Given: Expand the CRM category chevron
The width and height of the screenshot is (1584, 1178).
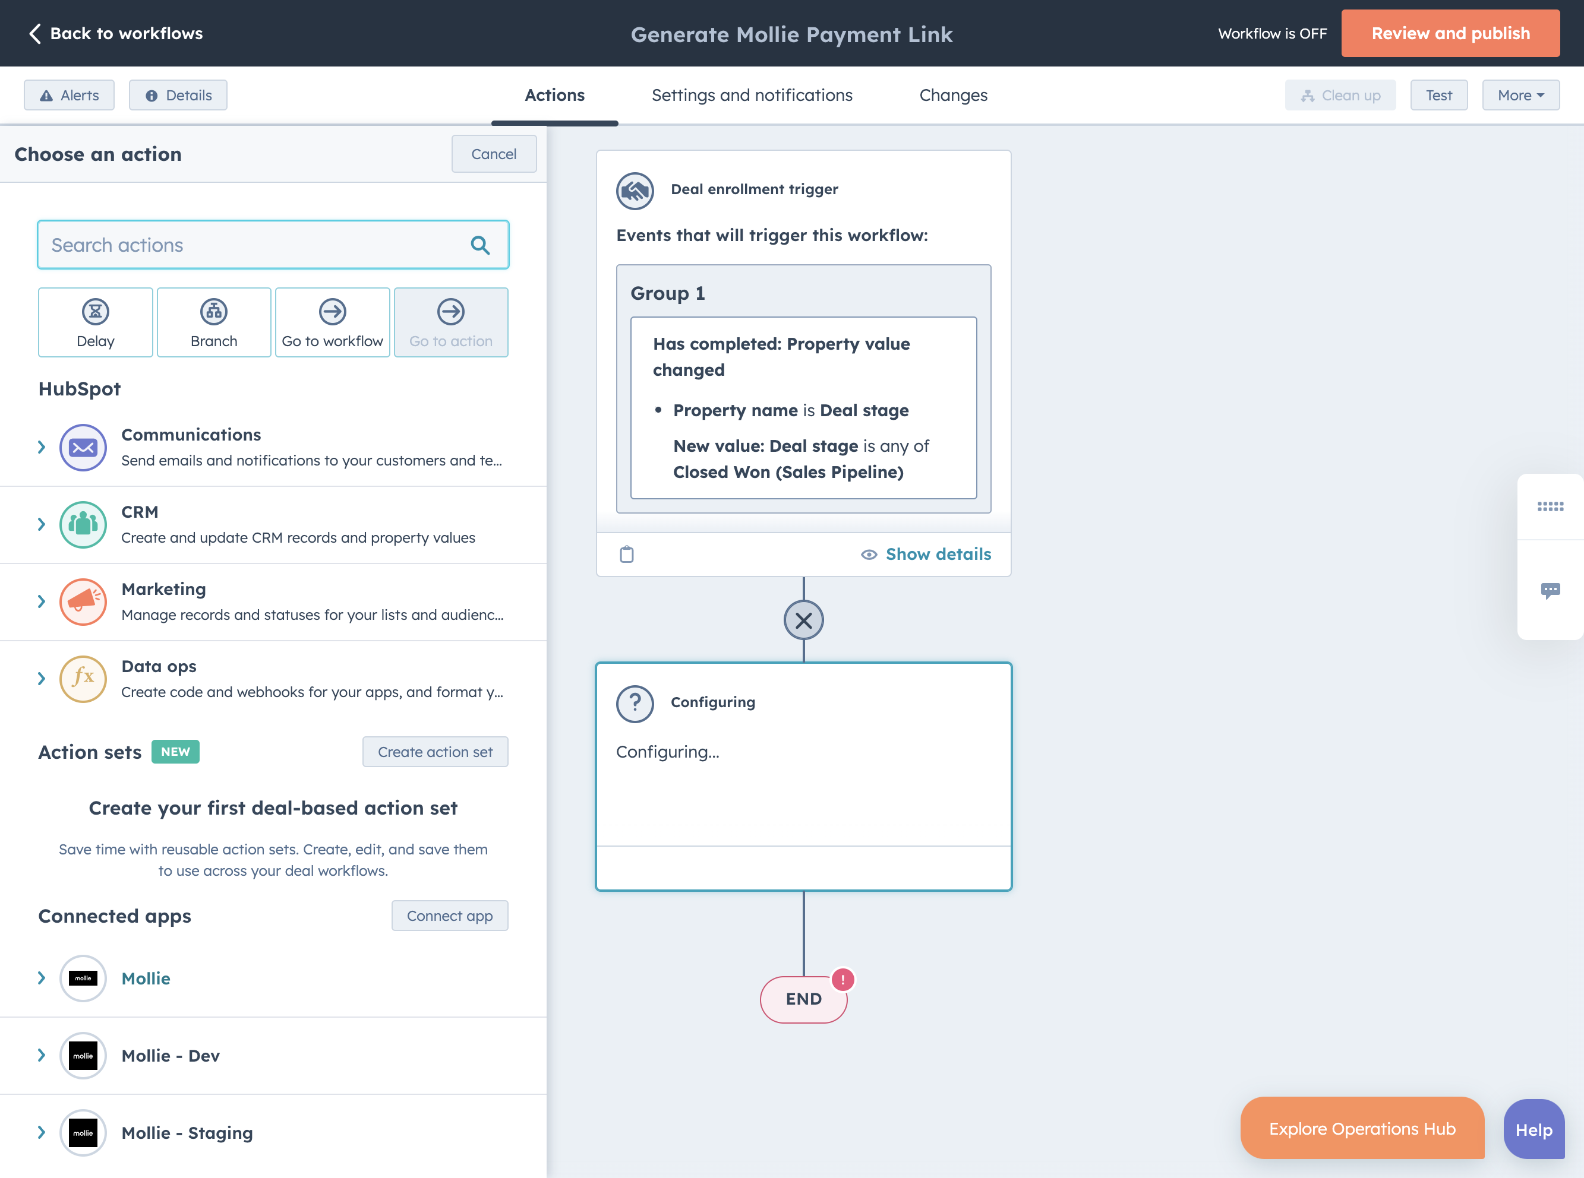Looking at the screenshot, I should (42, 524).
